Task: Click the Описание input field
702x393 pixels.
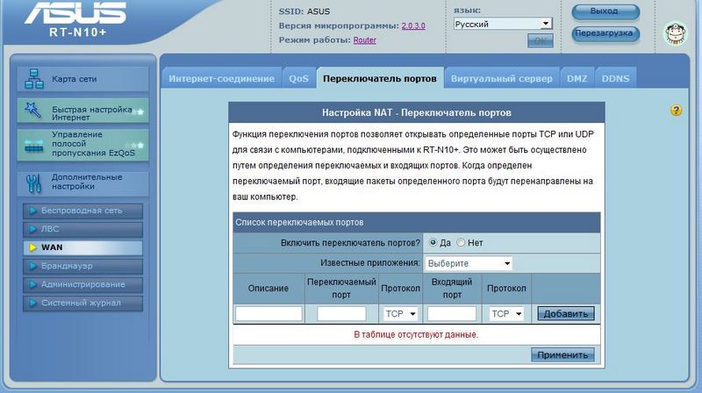Action: pyautogui.click(x=269, y=314)
